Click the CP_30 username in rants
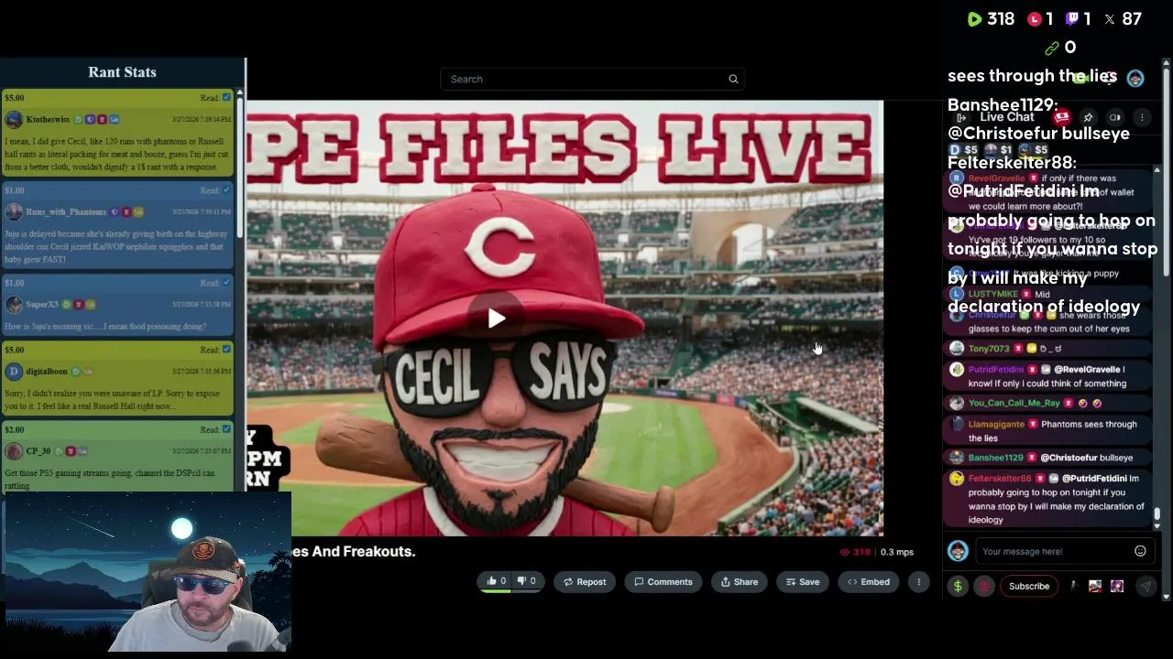Screen dimensions: 1173x659 (x=38, y=450)
